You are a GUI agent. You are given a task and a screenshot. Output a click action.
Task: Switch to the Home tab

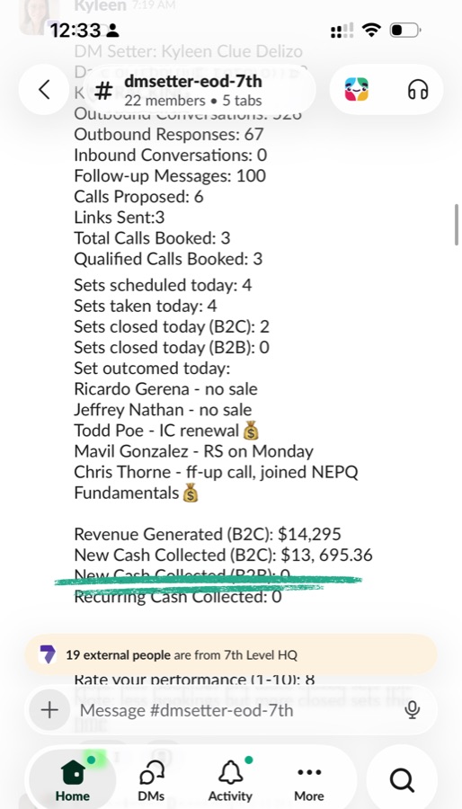tap(73, 779)
